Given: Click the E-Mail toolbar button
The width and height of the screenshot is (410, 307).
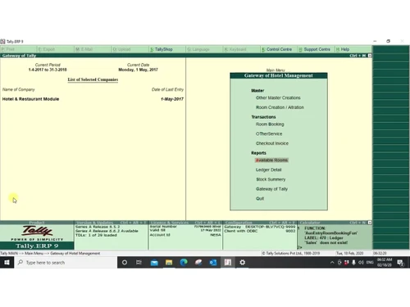Looking at the screenshot, I should [x=93, y=49].
